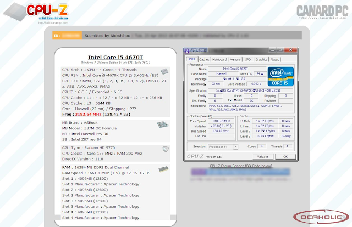Click the Intel Core i5 badge in CPU-Z
The height and width of the screenshot is (227, 352).
(280, 76)
